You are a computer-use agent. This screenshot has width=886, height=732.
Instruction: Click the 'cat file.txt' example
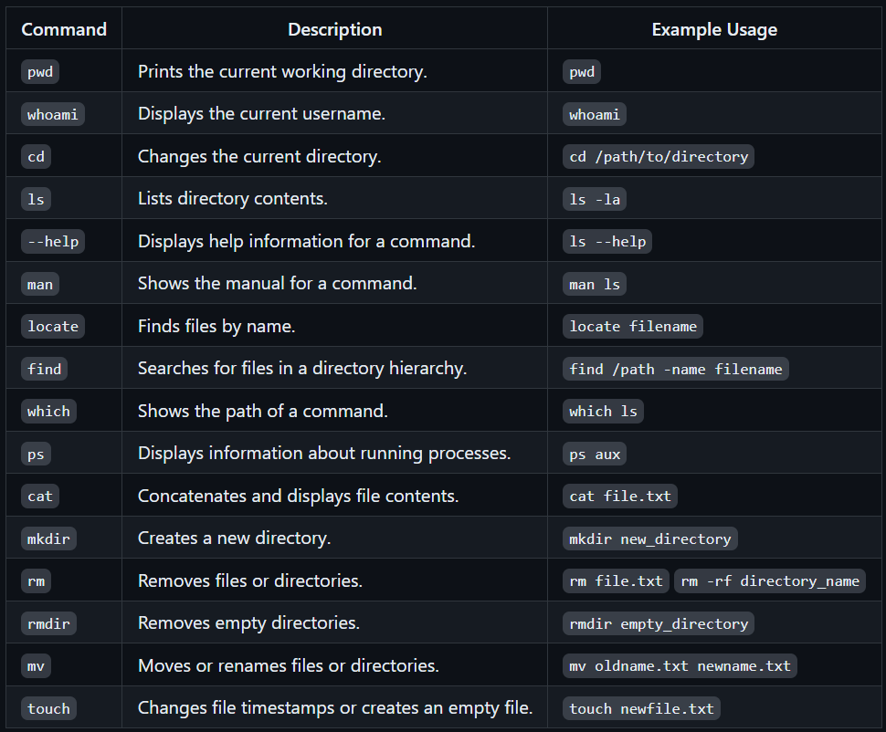(x=620, y=496)
